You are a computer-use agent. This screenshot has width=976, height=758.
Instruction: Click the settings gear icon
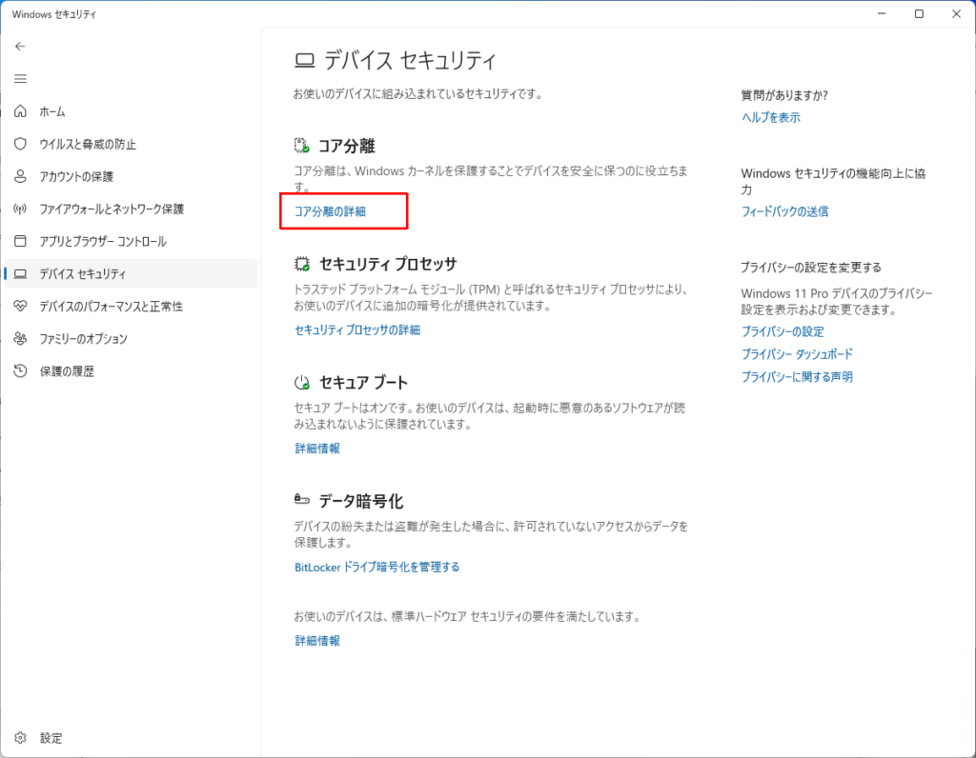pos(21,737)
